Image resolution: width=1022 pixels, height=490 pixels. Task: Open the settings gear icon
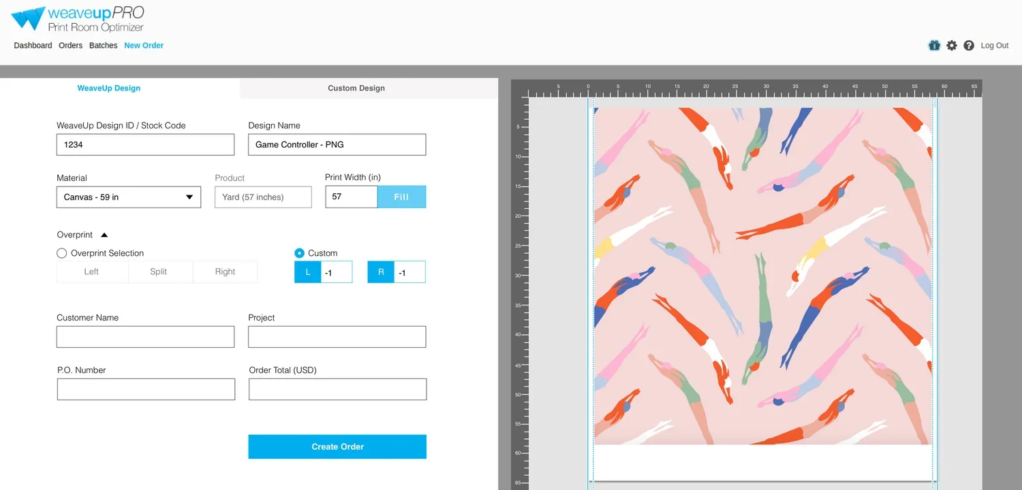[x=951, y=45]
